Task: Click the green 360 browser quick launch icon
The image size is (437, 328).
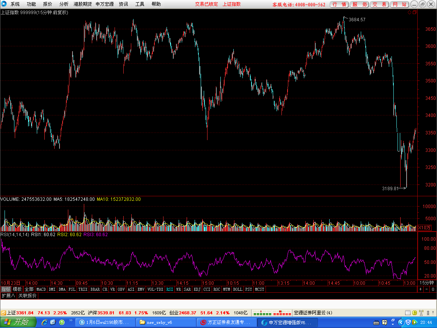Action: click(x=62, y=322)
